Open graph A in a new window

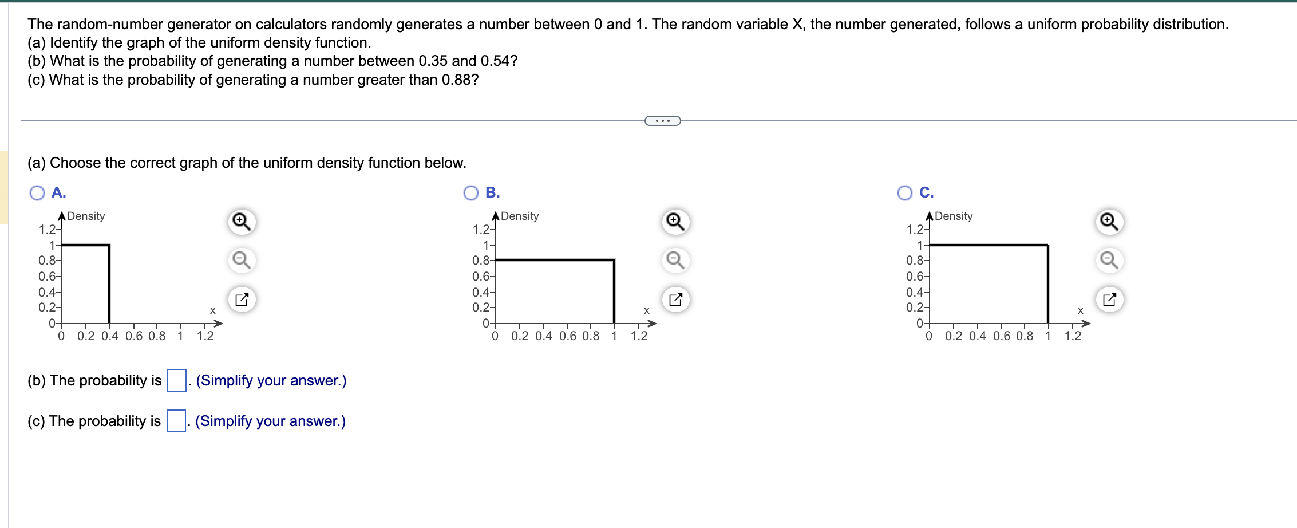pos(242,299)
